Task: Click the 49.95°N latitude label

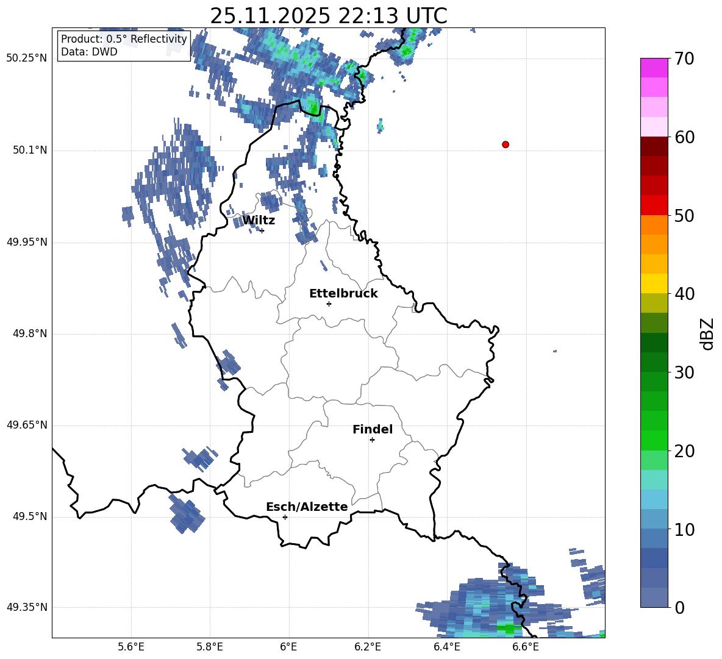Action: click(x=27, y=242)
